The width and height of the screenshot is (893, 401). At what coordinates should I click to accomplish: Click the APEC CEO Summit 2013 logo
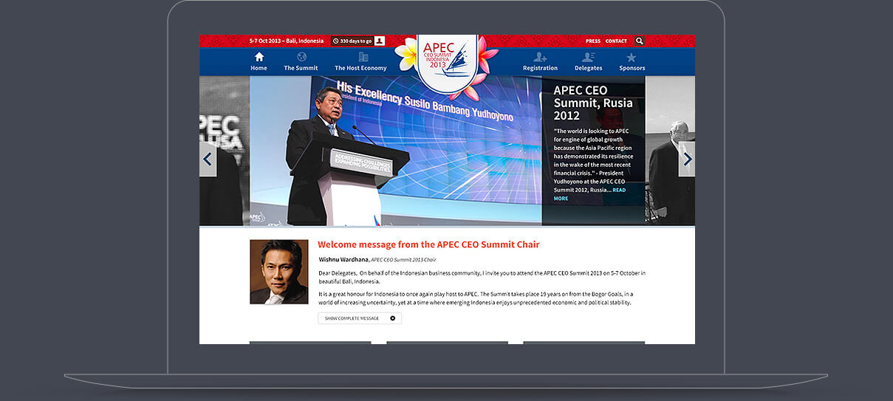446,63
